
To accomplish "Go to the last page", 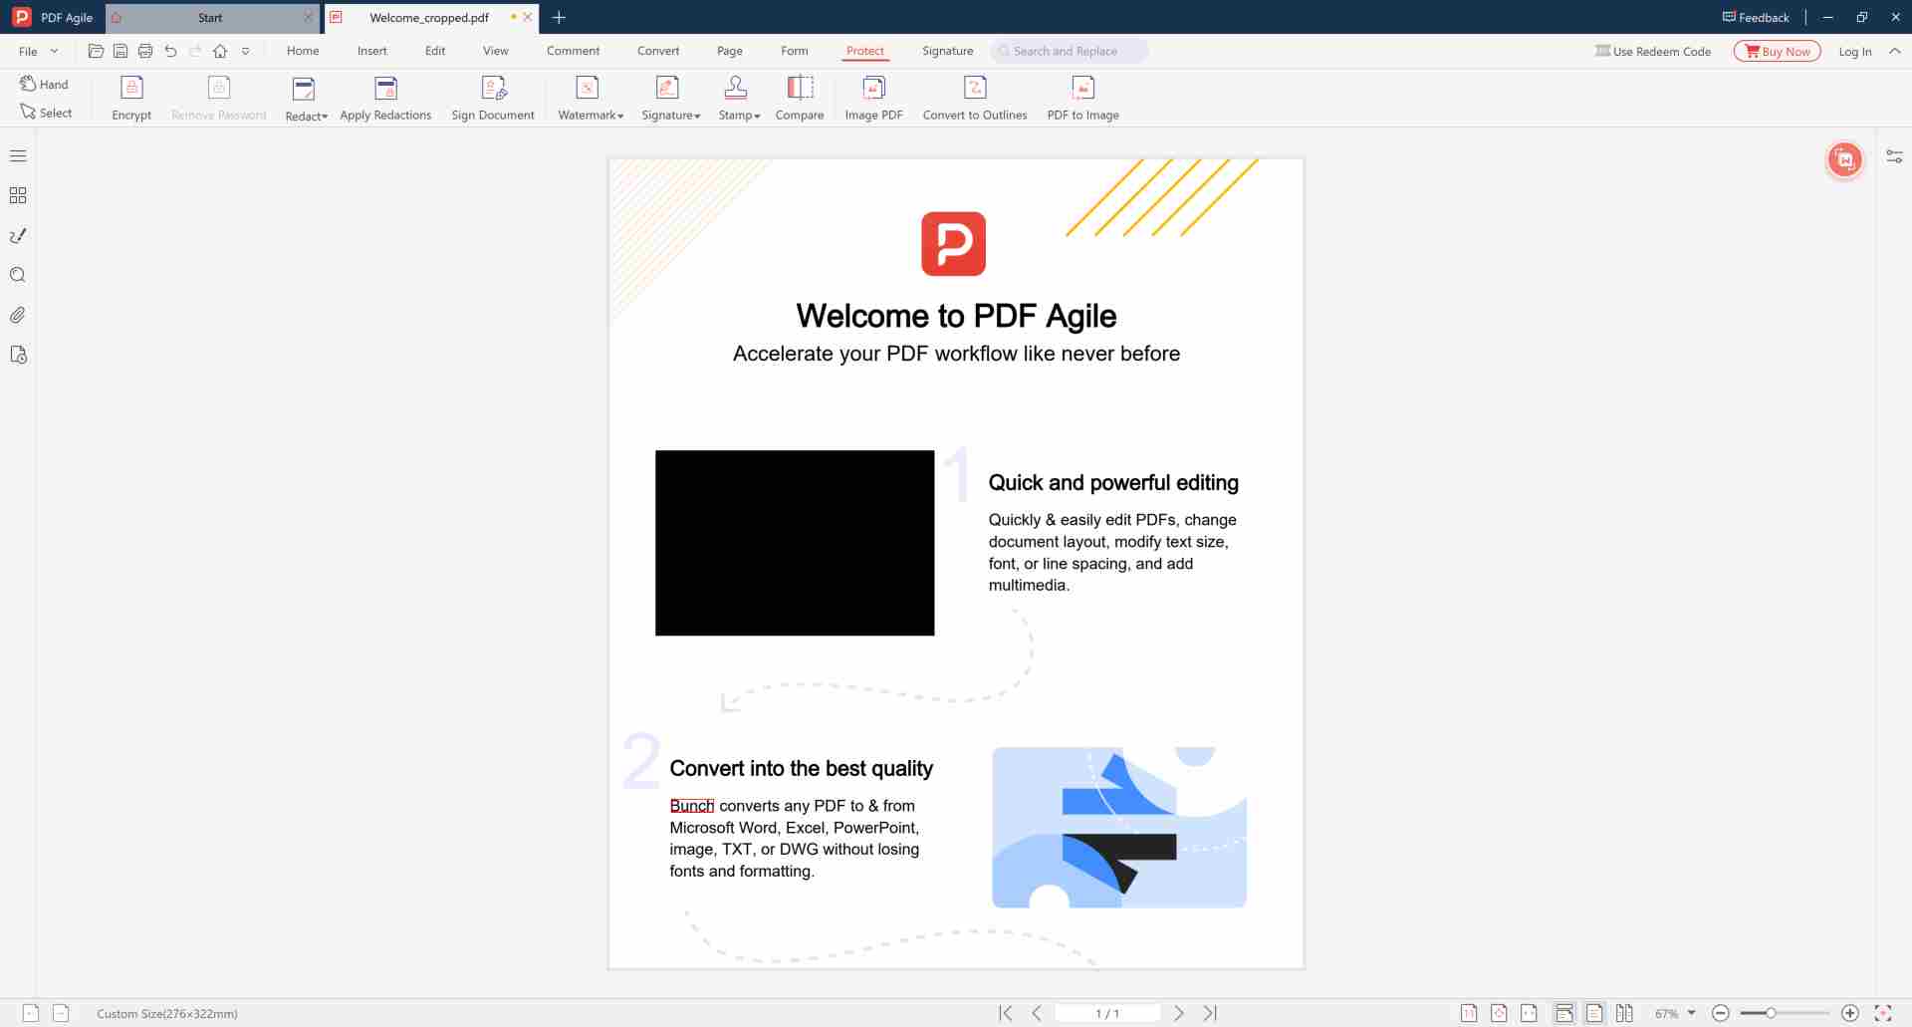I will pos(1210,1013).
